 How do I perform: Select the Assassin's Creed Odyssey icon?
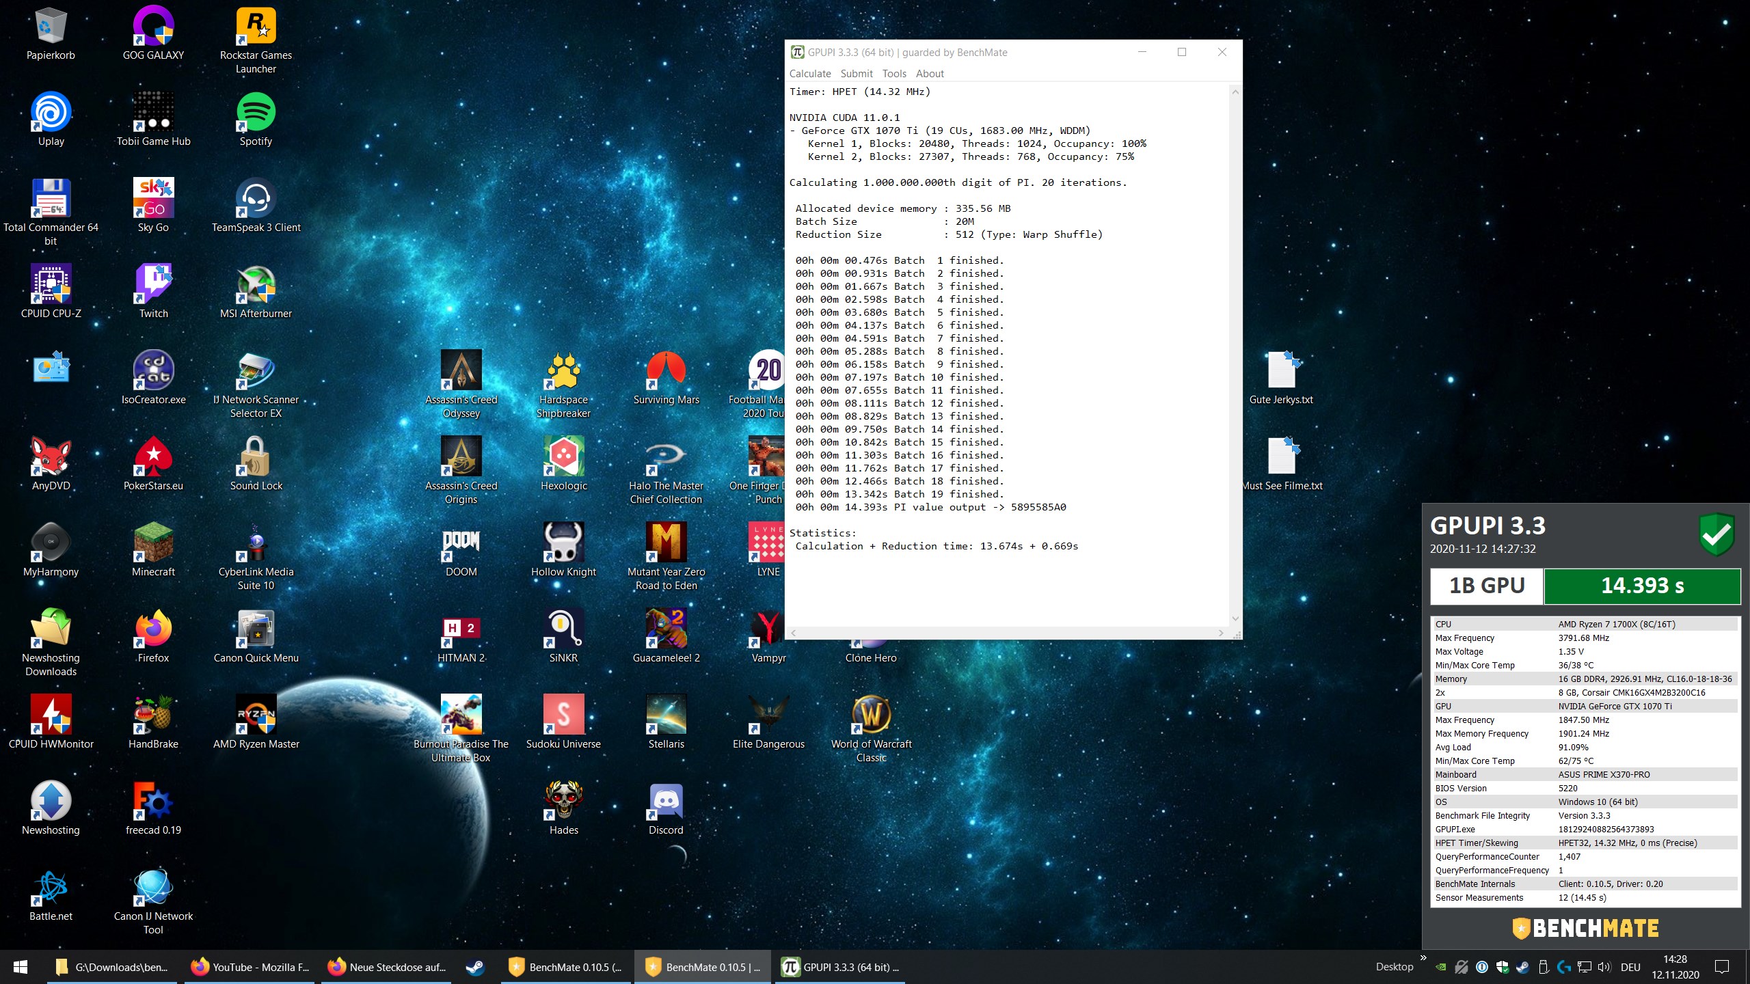click(x=461, y=384)
